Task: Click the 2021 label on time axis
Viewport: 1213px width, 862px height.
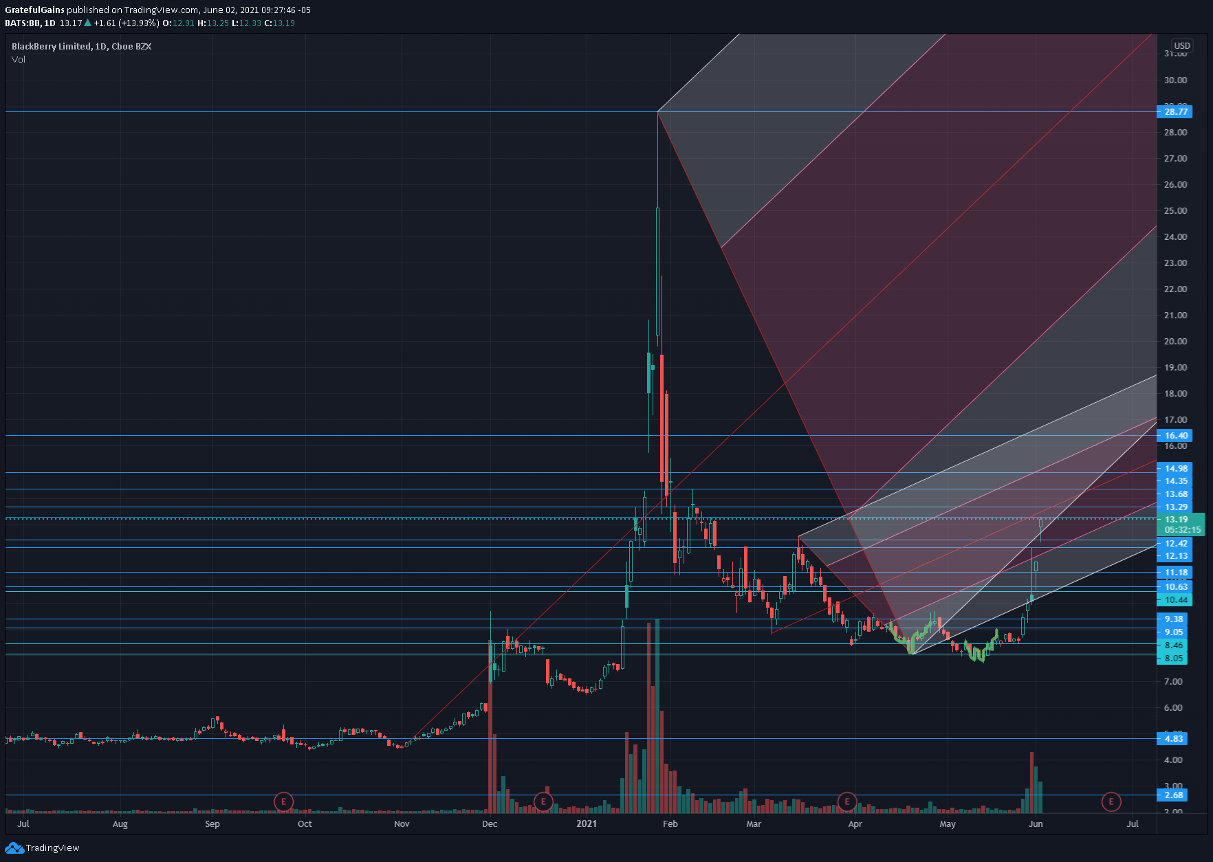Action: point(587,824)
